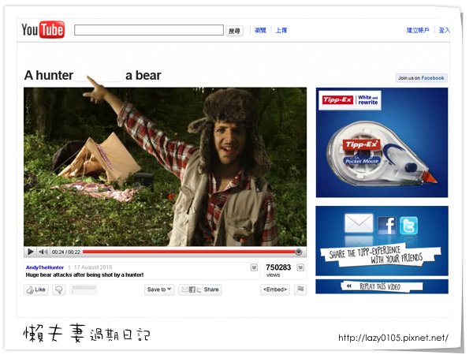473x355 pixels.
Task: Flag the video using the flag icon
Action: coord(300,290)
